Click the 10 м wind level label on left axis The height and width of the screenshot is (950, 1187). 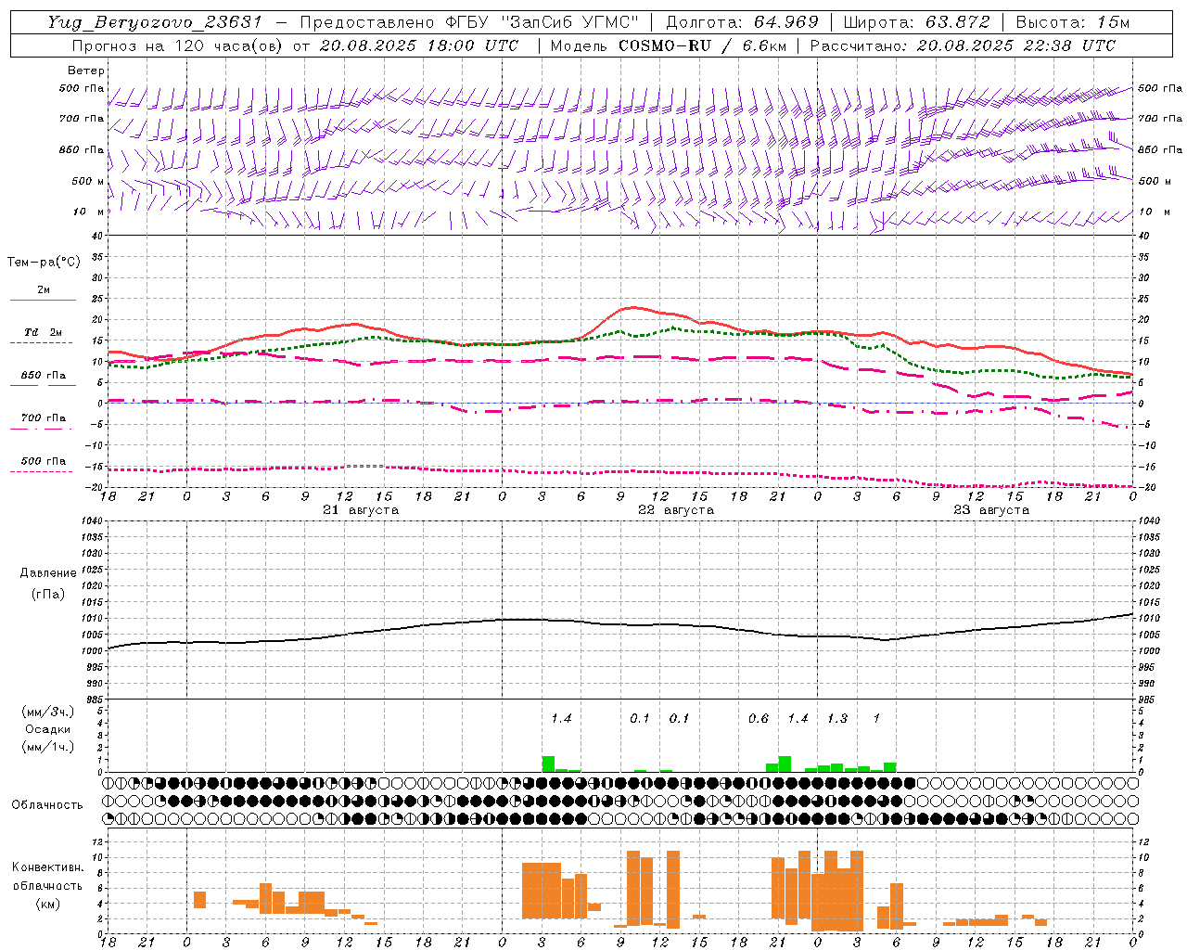[89, 212]
